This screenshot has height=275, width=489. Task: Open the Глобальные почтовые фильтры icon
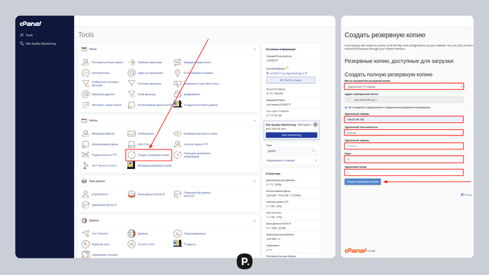tap(85, 84)
